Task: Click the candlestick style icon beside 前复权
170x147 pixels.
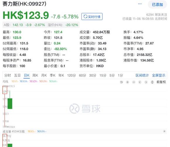Action: click(152, 82)
